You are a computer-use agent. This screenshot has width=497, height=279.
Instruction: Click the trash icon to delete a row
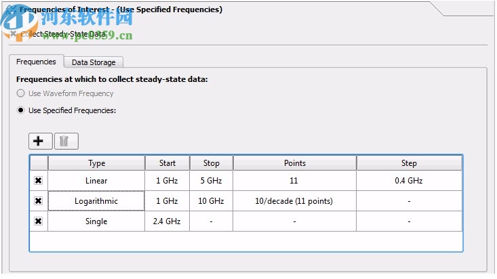coord(64,141)
